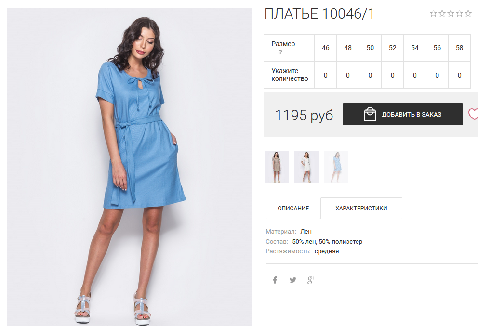
Task: Set quantity field for size 58
Action: coord(459,75)
